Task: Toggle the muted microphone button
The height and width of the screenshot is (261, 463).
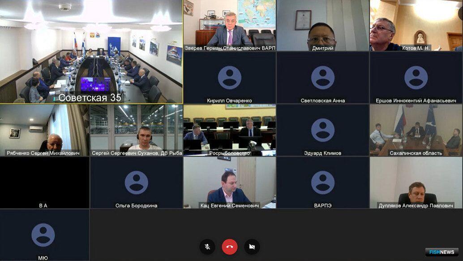Action: [x=207, y=247]
